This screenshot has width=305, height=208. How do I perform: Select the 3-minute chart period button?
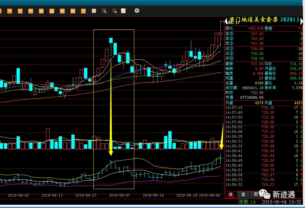point(10,11)
